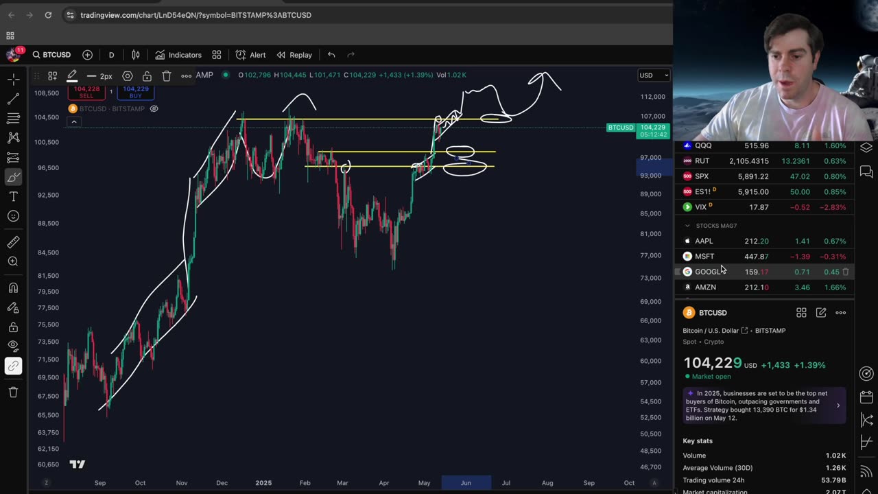The image size is (878, 494).
Task: Click the red SELL 104,228 button
Action: [x=86, y=92]
